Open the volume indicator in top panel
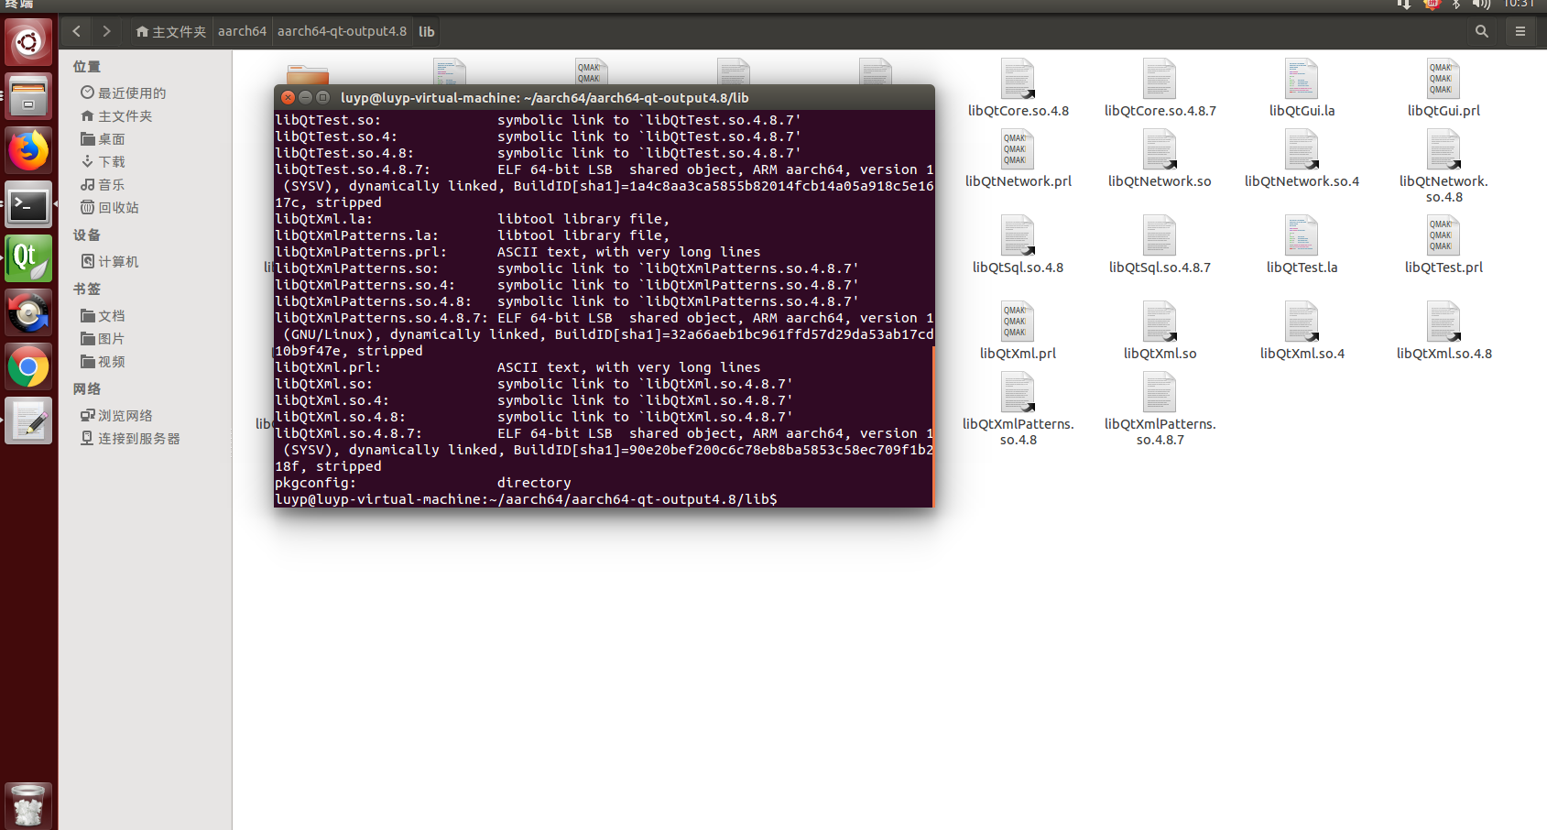Screen dimensions: 1547x830 (1481, 5)
